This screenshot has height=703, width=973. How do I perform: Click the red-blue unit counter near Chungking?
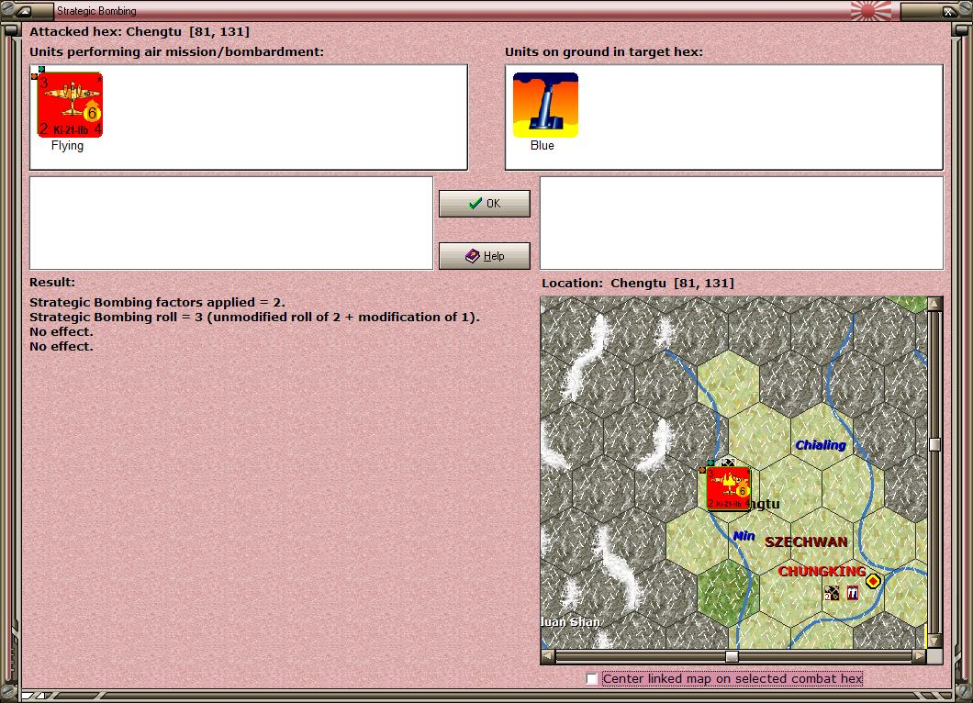point(853,593)
